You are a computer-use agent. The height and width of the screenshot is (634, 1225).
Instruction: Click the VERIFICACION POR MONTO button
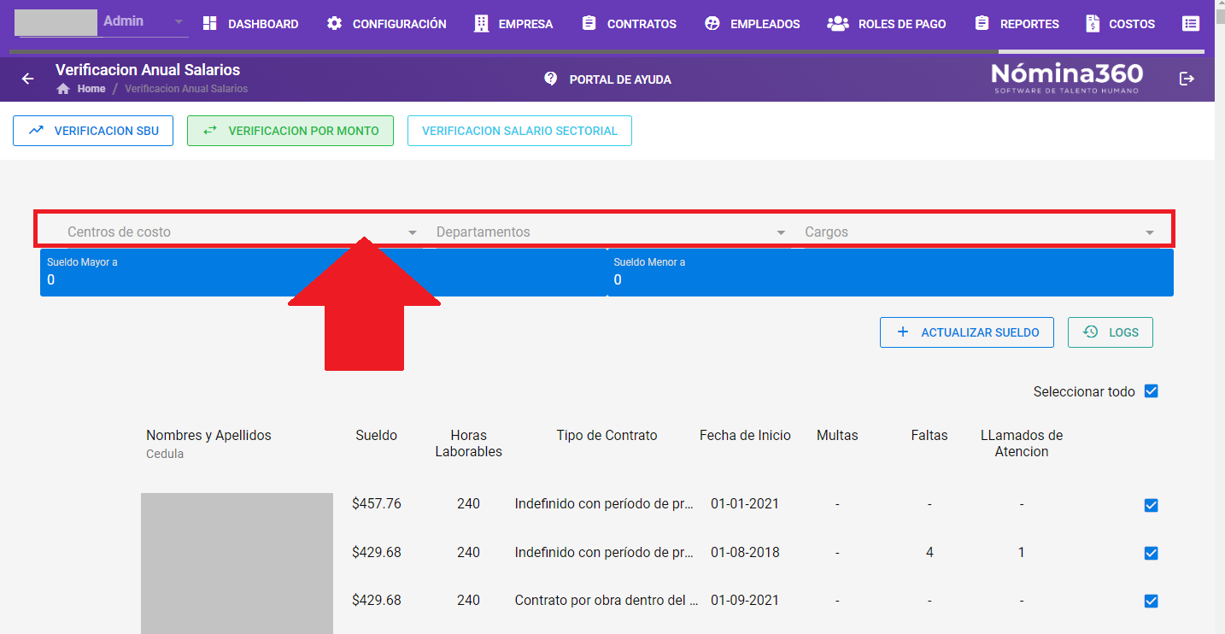coord(290,131)
